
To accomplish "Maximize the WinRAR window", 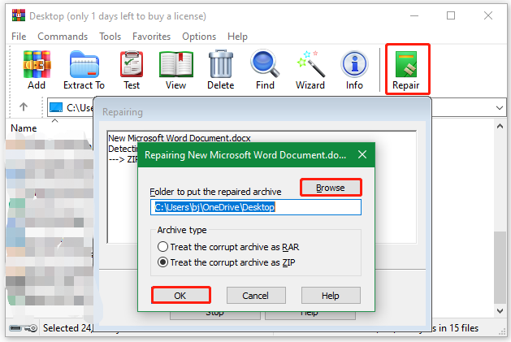I will click(451, 15).
